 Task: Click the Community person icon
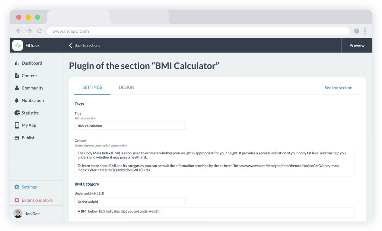pyautogui.click(x=17, y=88)
